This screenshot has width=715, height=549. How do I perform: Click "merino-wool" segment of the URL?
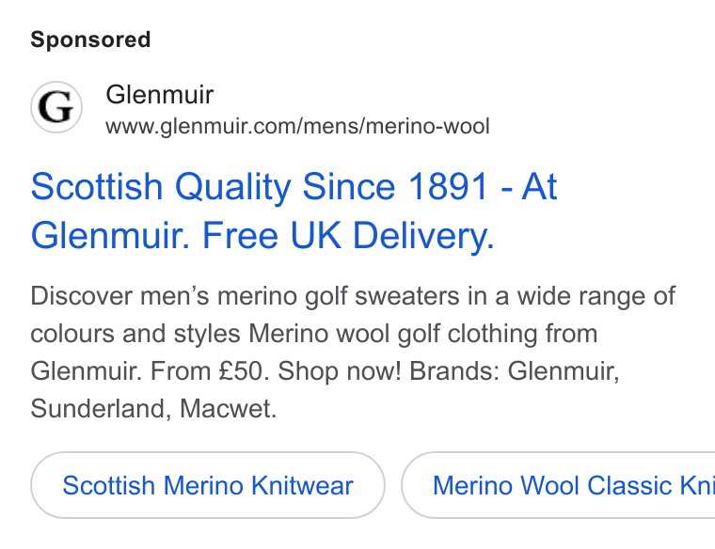(x=428, y=126)
